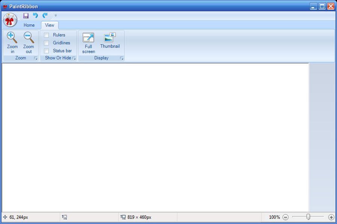This screenshot has width=337, height=224.
Task: Enable the Rulers checkbox
Action: [46, 35]
